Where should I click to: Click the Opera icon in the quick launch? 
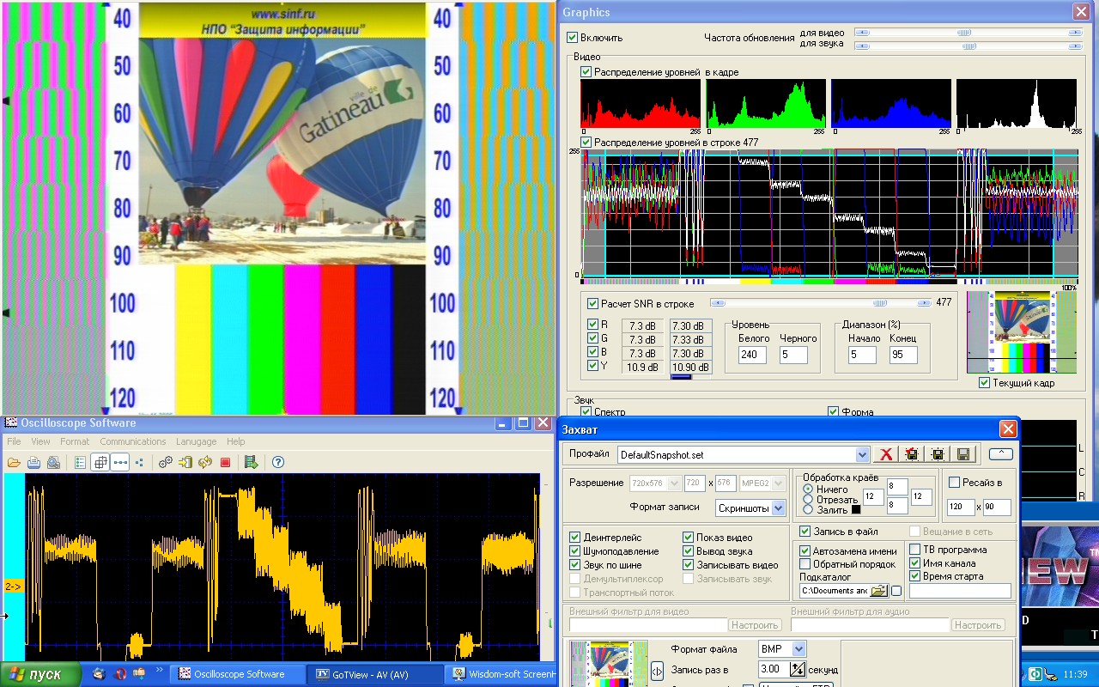(120, 673)
